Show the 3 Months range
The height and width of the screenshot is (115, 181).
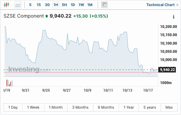click(x=80, y=107)
